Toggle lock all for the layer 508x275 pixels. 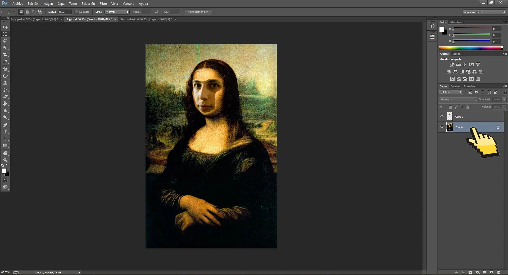(x=468, y=107)
